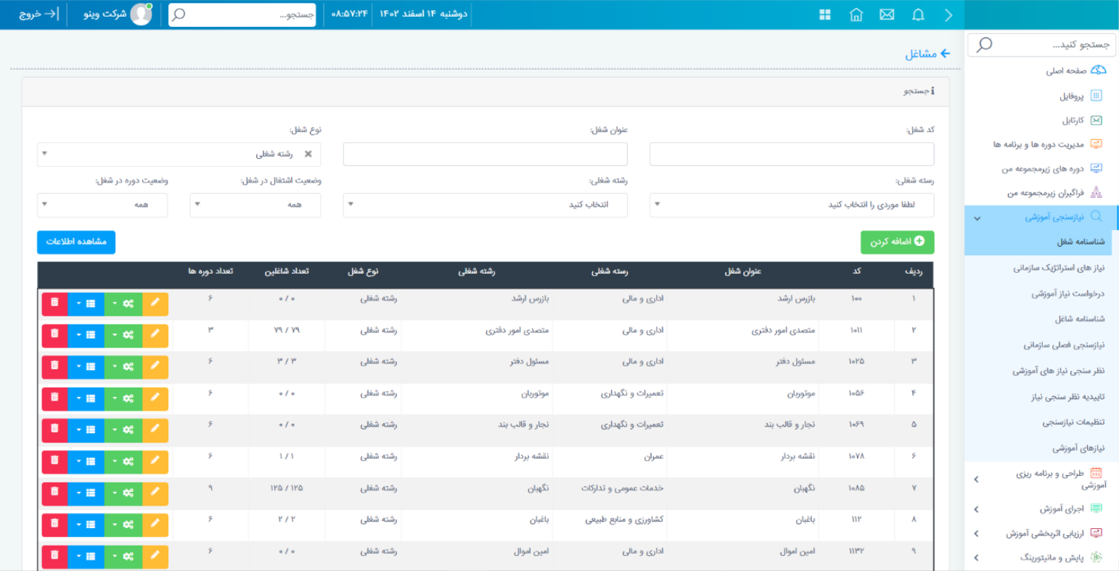Open وضعیت دوره در شغل dropdown
This screenshot has height=571, width=1119.
(x=102, y=205)
